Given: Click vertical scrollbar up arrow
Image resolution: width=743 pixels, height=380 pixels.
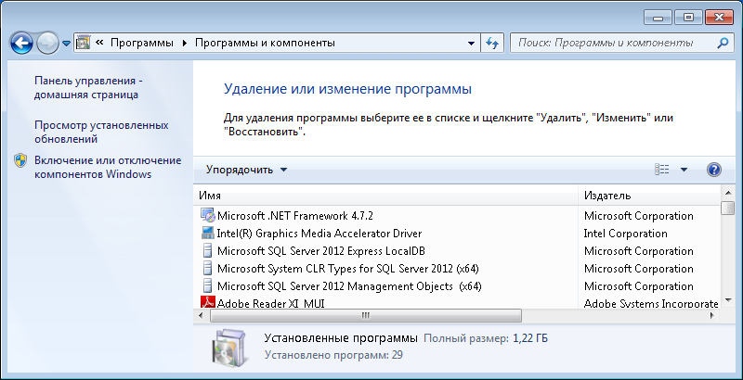Looking at the screenshot, I should 727,193.
